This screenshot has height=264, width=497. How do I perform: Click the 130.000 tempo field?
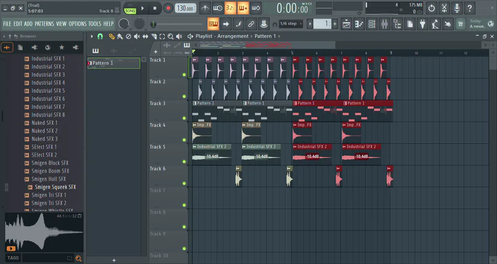tap(186, 8)
